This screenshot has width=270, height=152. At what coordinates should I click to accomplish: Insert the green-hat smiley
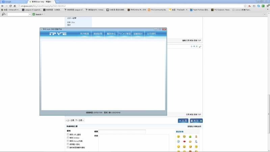[190, 136]
